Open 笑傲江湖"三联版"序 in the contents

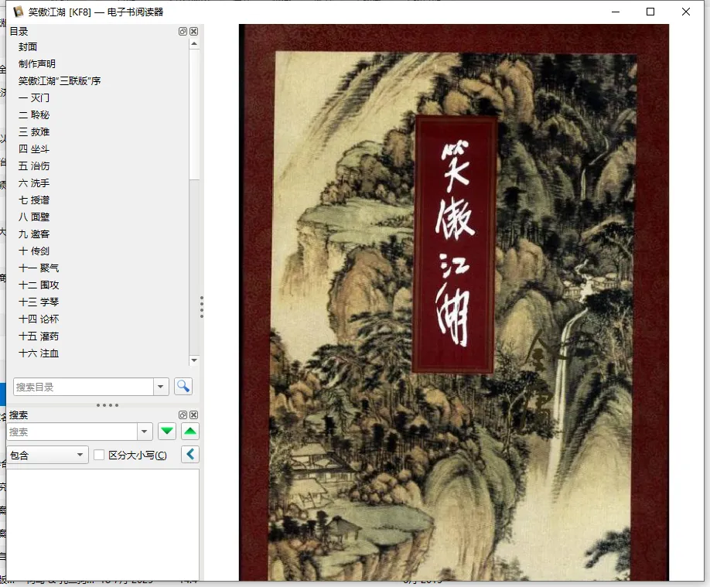click(x=60, y=80)
